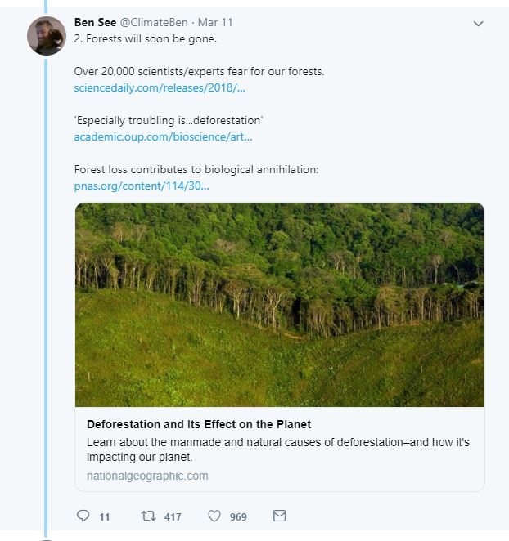The image size is (509, 541).
Task: Click the deforestation forest card image
Action: (279, 304)
